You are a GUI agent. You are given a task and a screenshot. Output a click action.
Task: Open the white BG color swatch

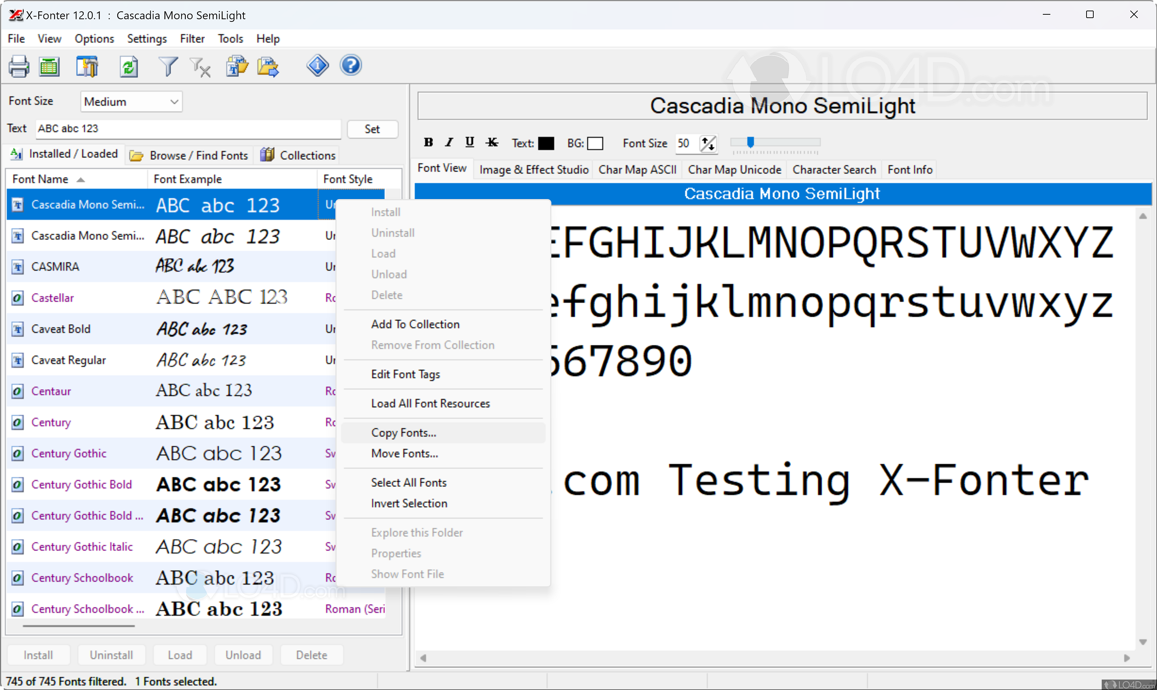pos(595,143)
